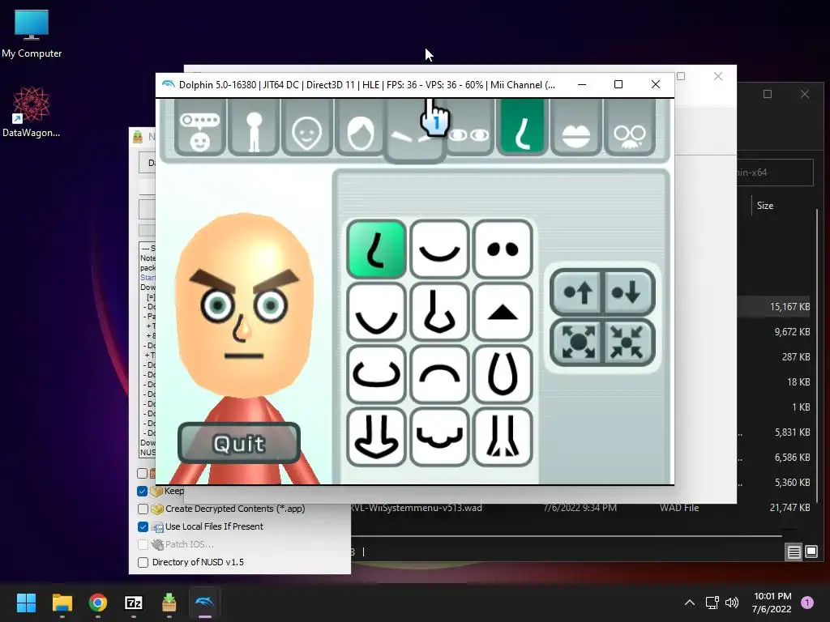Switch Explorer to details view

coord(794,552)
